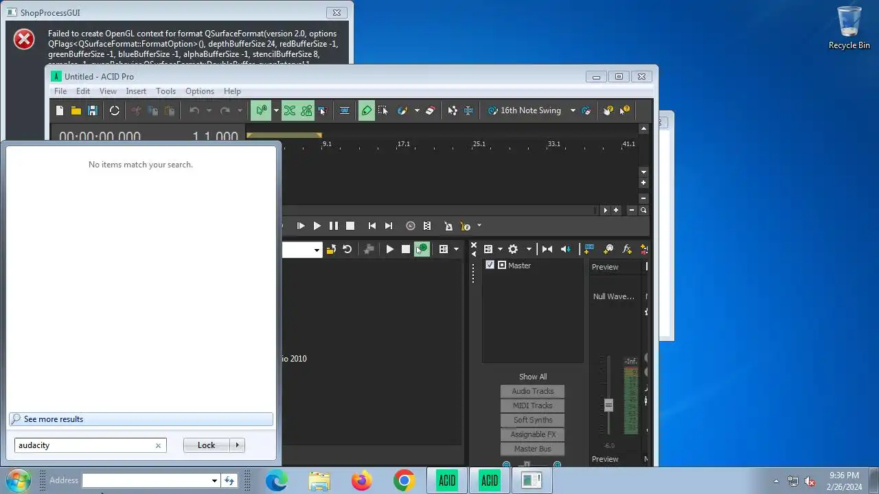Click the Audio Tracks button in mixer
Viewport: 879px width, 494px height.
click(x=532, y=391)
